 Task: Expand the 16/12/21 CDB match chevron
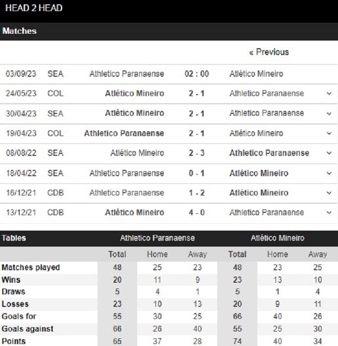[329, 193]
